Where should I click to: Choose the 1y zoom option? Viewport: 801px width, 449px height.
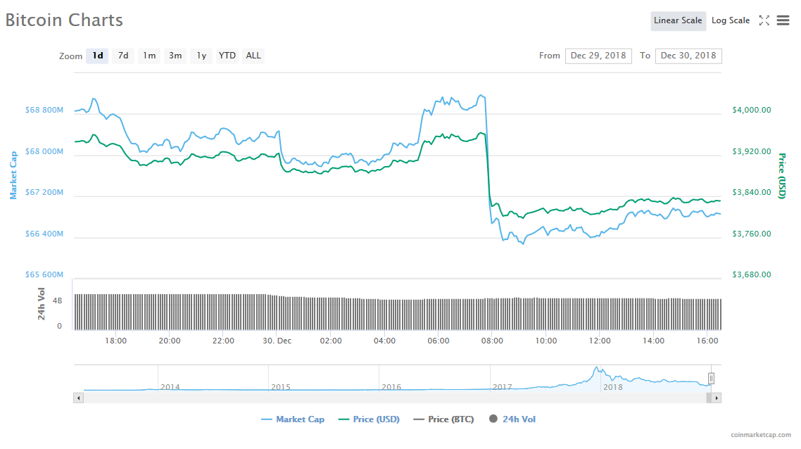201,56
